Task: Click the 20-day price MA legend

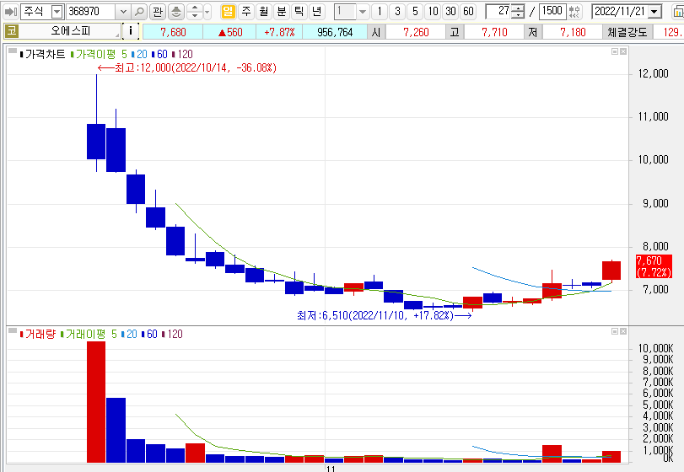Action: 140,54
